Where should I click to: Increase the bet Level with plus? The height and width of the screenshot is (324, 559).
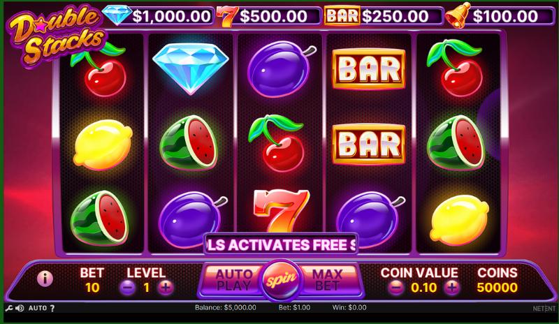[166, 287]
